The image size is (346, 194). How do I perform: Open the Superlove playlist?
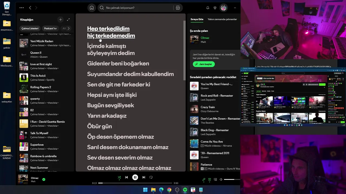[x=45, y=147]
